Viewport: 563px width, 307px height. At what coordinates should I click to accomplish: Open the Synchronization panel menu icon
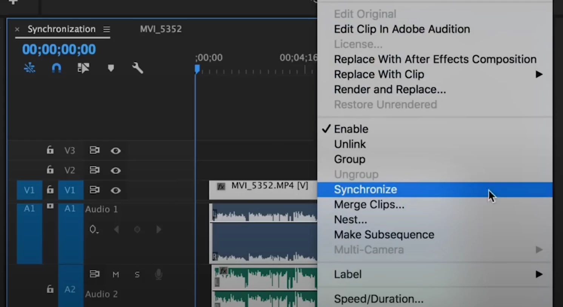[107, 29]
